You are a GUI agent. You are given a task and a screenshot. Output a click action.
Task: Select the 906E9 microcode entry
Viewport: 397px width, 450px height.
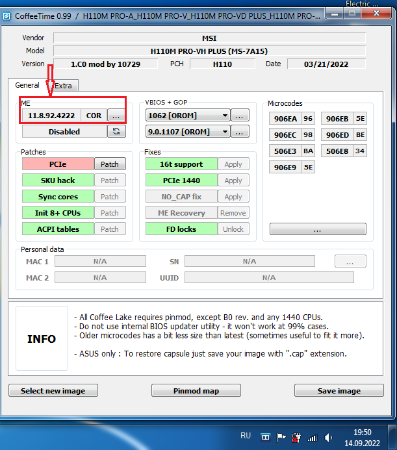pyautogui.click(x=292, y=167)
